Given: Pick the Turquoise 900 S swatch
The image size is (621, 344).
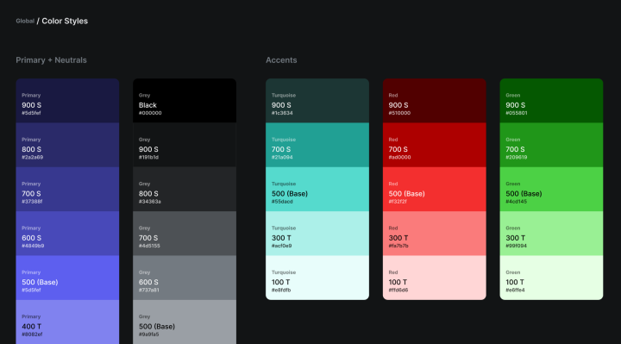Looking at the screenshot, I should click(317, 101).
